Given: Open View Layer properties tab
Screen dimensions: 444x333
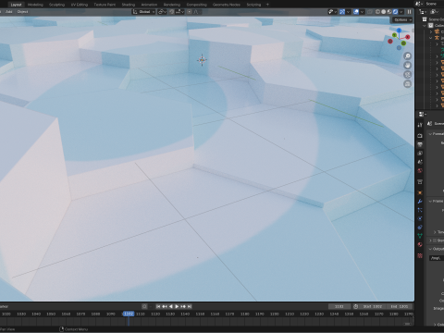Looking at the screenshot, I should (x=420, y=153).
